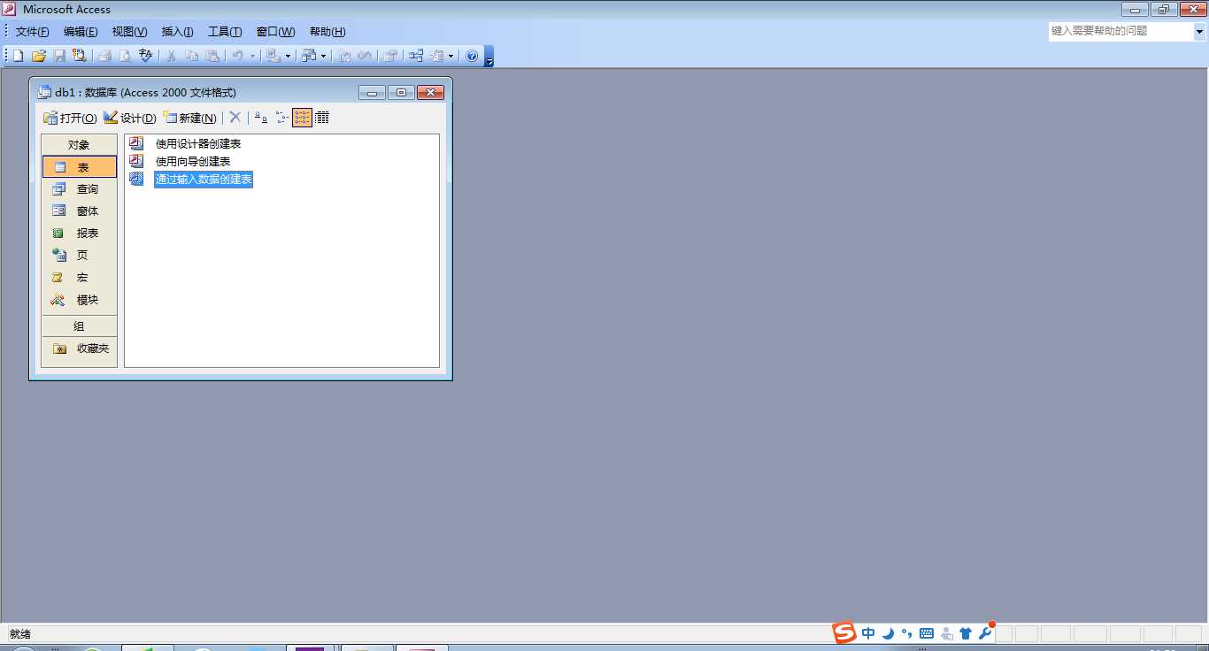Click the New Object toolbar icon
Image resolution: width=1209 pixels, height=651 pixels.
point(437,56)
